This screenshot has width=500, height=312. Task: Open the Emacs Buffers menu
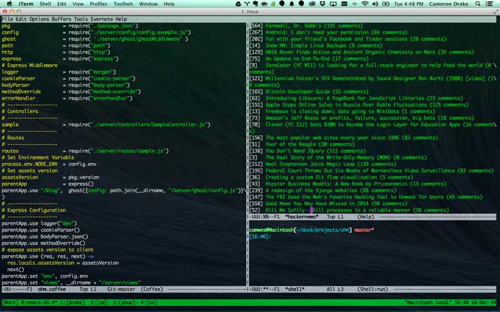tap(61, 19)
